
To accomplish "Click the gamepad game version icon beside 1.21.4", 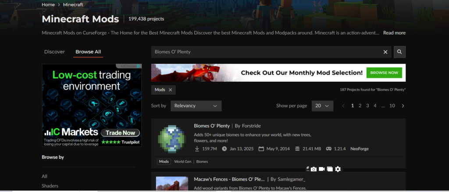I will (329, 149).
